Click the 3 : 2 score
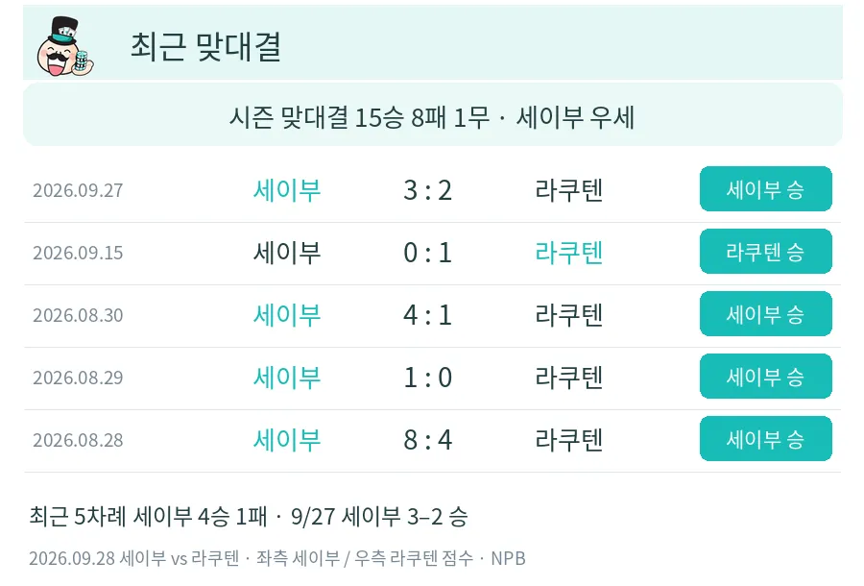Screen dimensions: 864x586 tap(427, 190)
